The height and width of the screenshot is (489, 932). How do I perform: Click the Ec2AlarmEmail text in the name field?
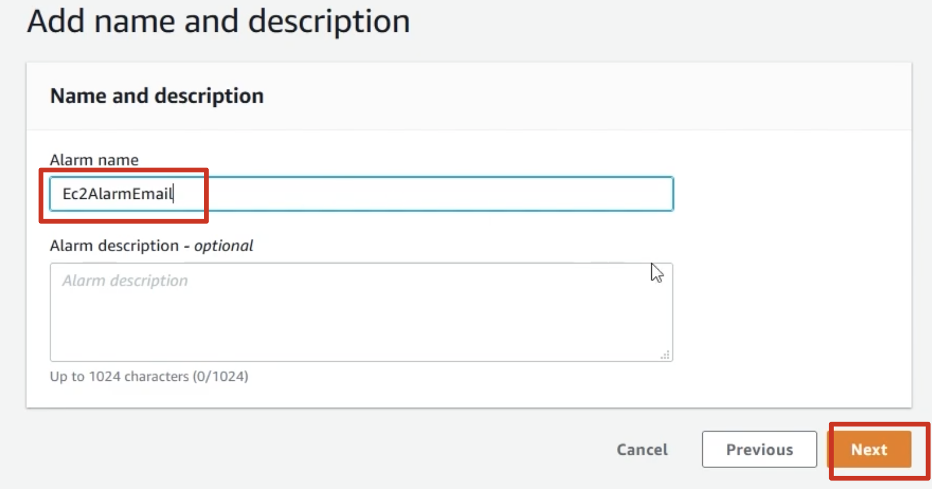click(118, 194)
